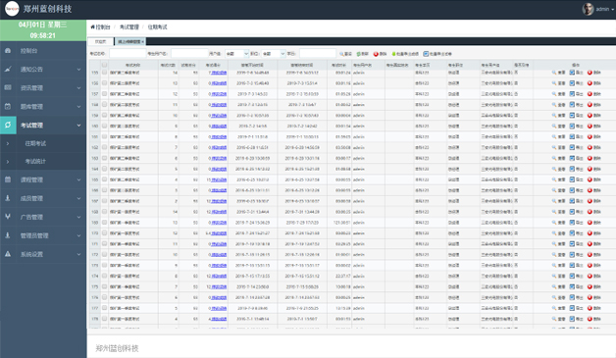Click the red delete icon in the filter toolbar
Image resolution: width=616 pixels, height=358 pixels.
click(376, 54)
